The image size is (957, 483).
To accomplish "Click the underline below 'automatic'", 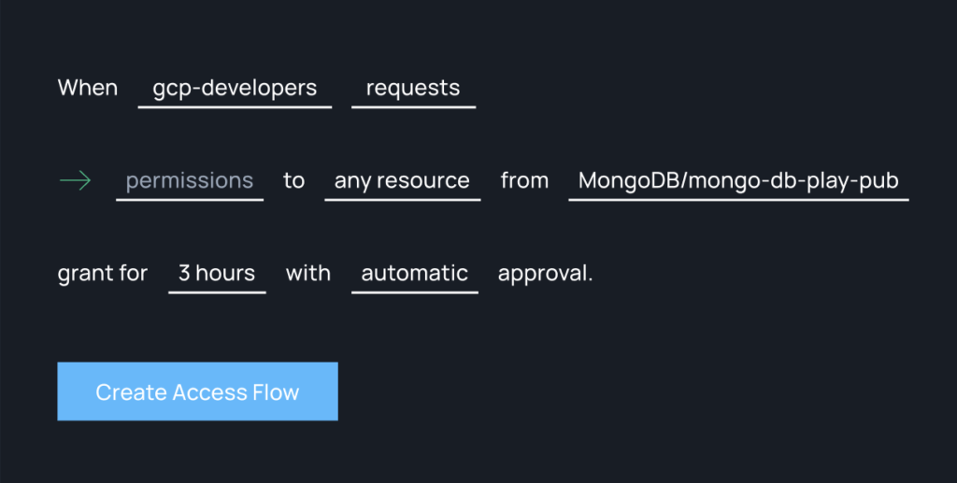I will pos(414,292).
